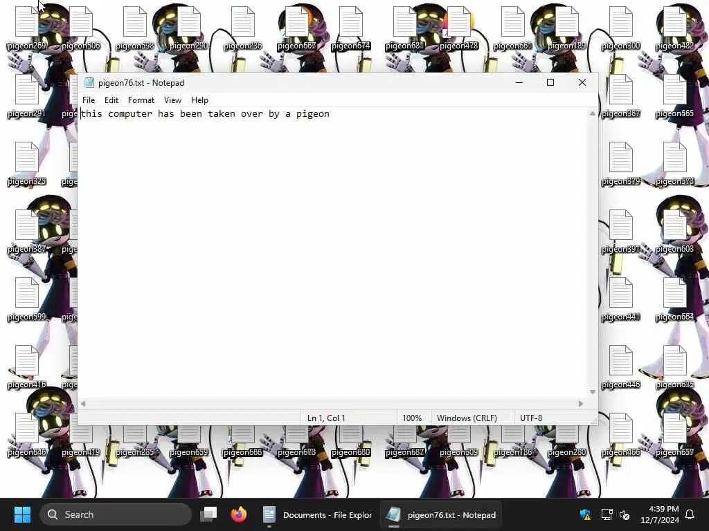The image size is (709, 531).
Task: Open the Format menu in Notepad
Action: click(141, 100)
